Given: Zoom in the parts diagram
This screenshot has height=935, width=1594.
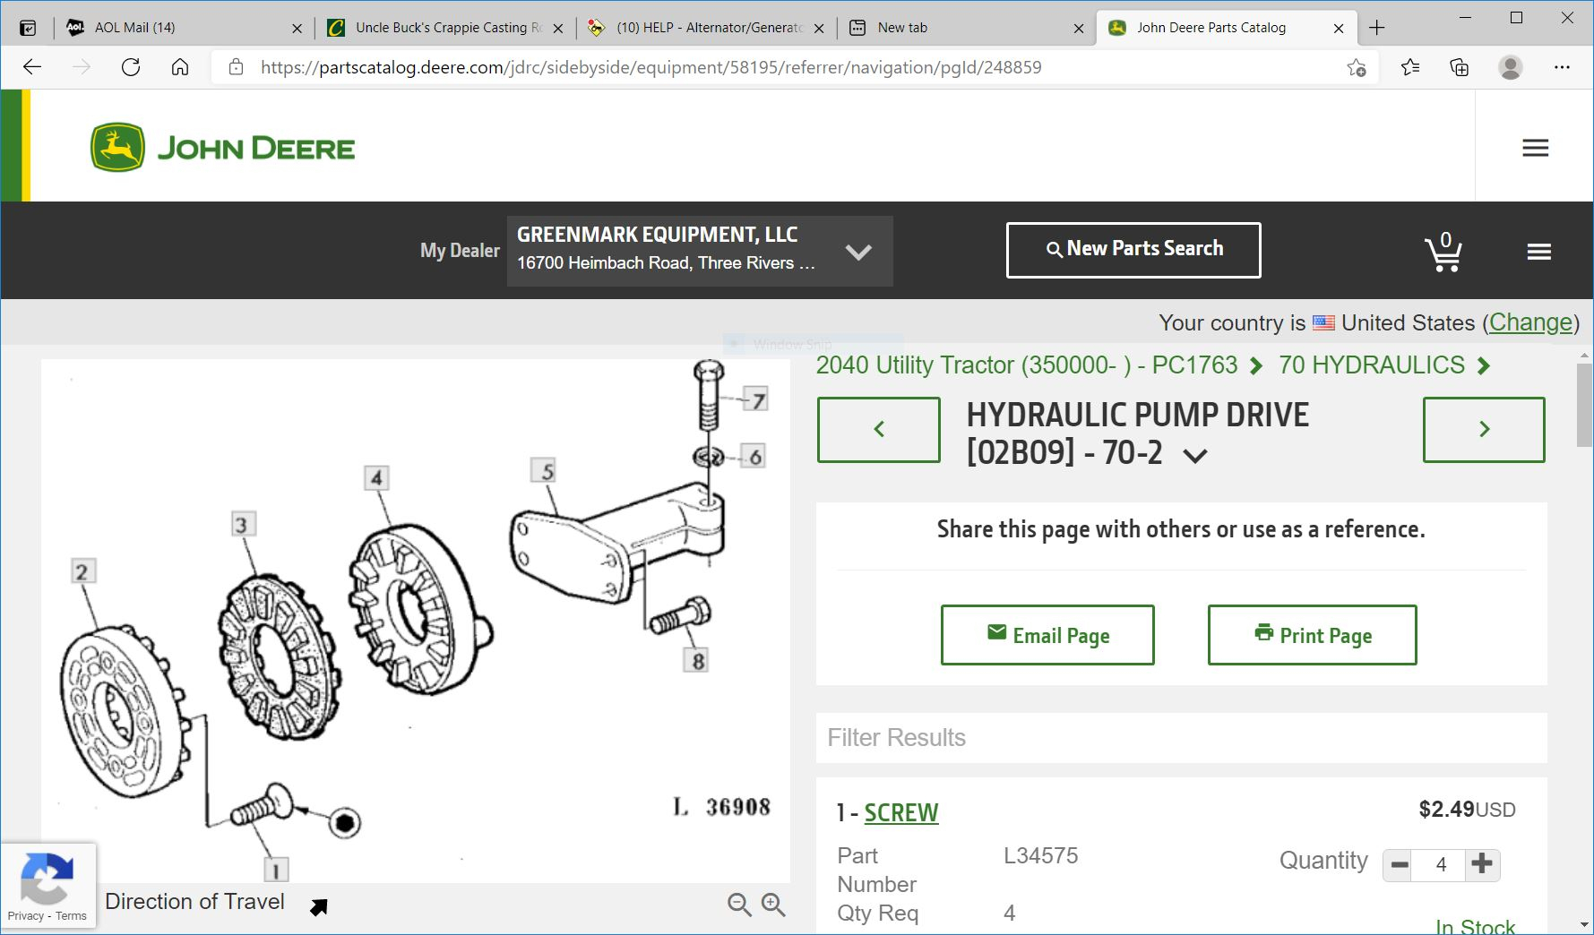Looking at the screenshot, I should point(773,905).
